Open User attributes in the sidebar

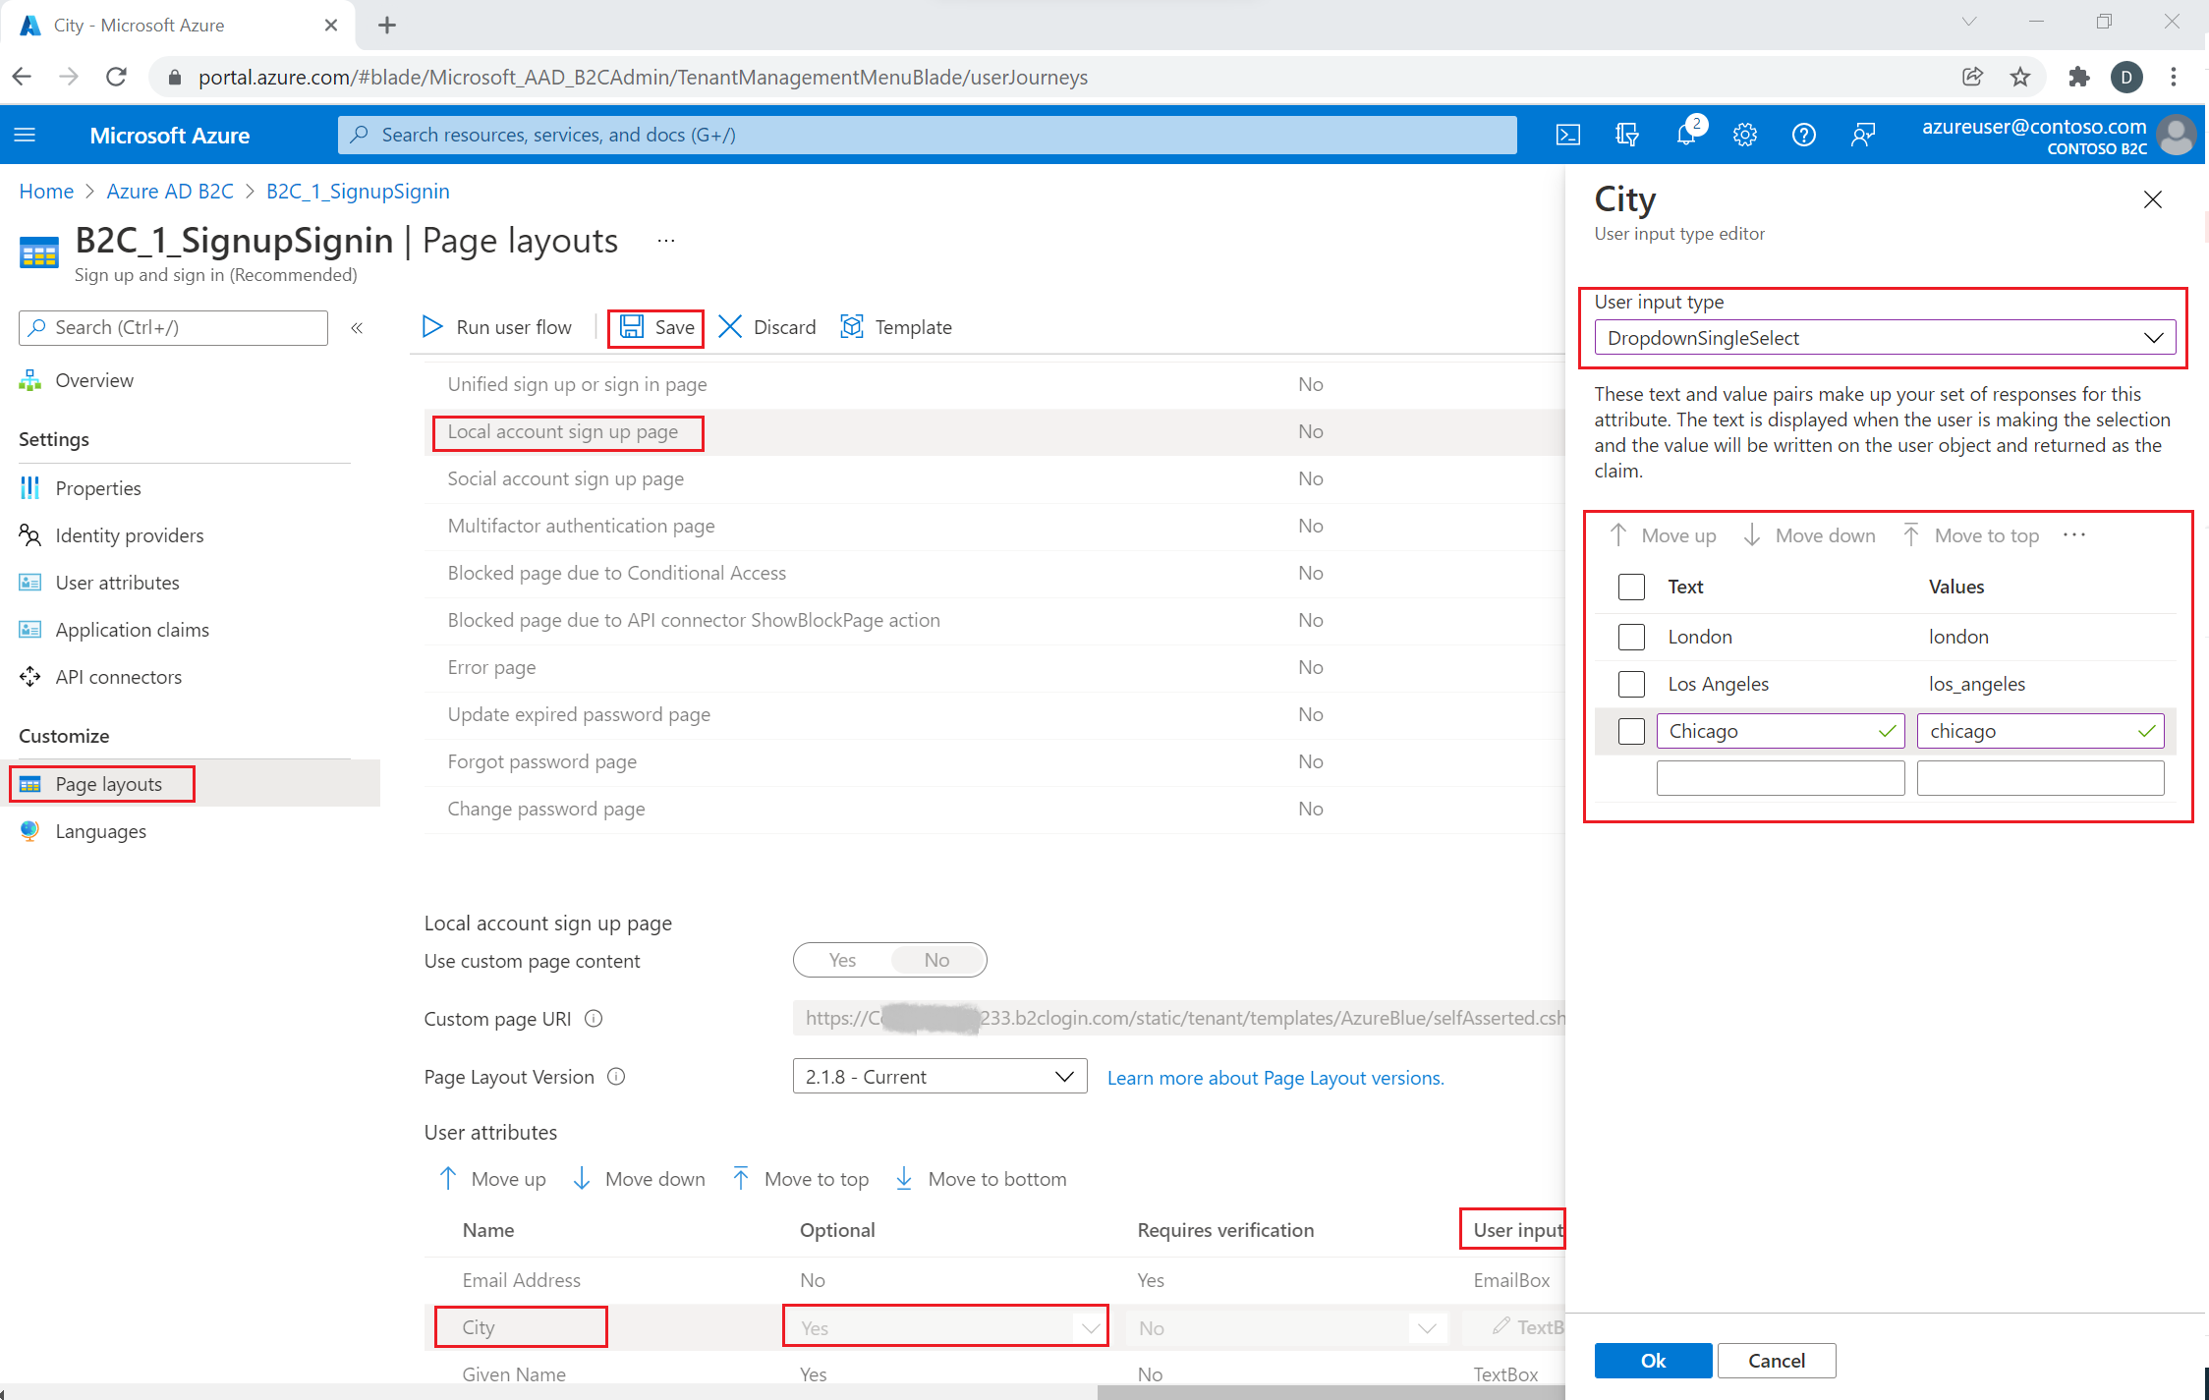[117, 582]
